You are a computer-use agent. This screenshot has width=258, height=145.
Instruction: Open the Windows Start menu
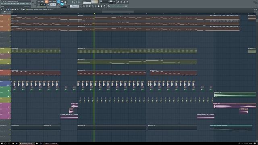pyautogui.click(x=2, y=143)
